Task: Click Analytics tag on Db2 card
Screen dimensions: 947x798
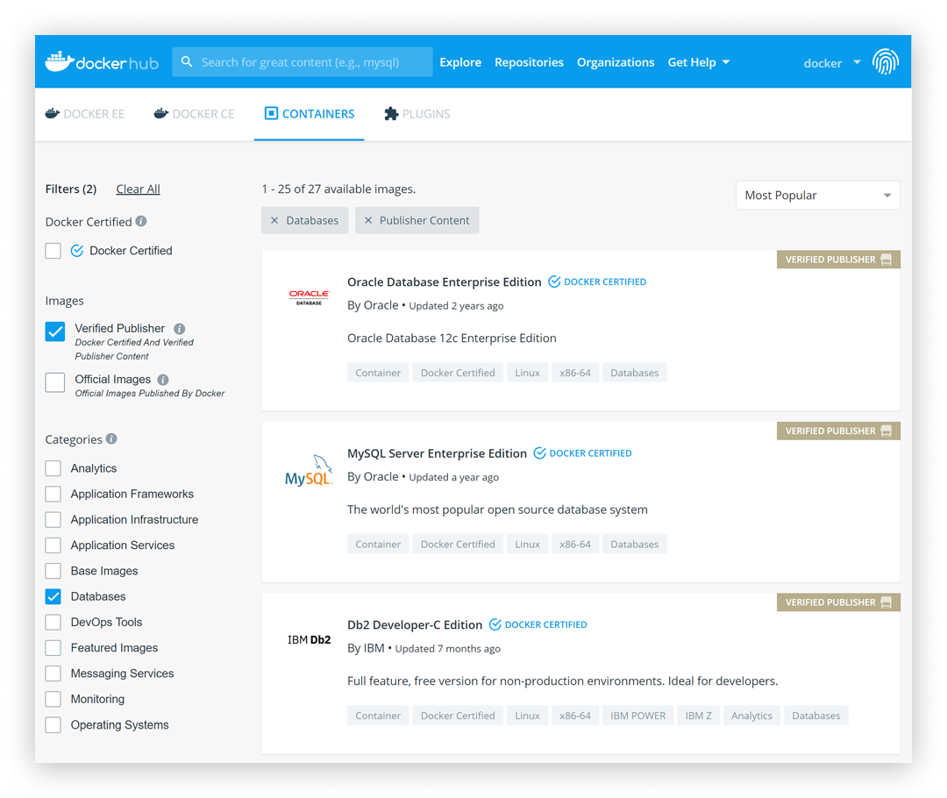Action: 751,716
